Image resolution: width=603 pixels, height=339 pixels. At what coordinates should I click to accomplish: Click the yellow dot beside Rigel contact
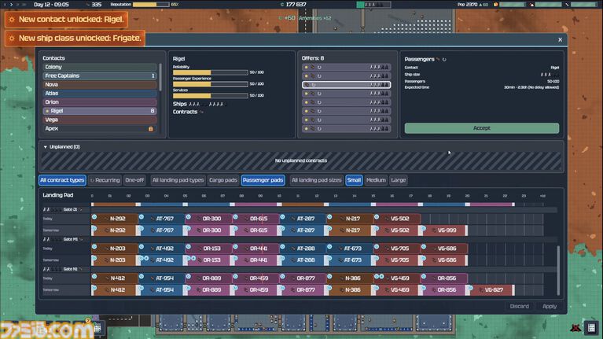(47, 111)
